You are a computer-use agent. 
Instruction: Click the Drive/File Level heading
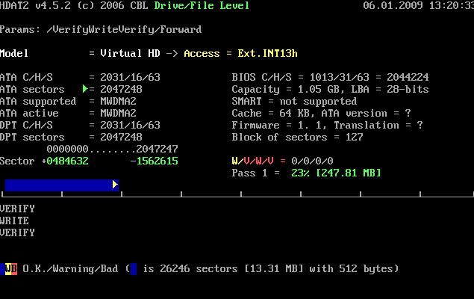coord(202,5)
